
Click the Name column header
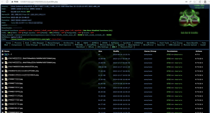pos(7,51)
